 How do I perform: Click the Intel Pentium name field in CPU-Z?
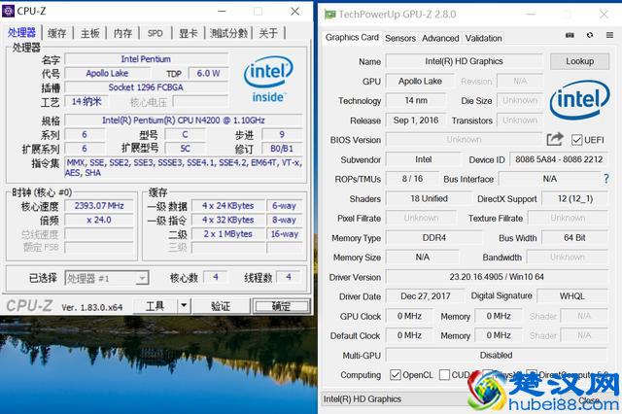[x=146, y=59]
